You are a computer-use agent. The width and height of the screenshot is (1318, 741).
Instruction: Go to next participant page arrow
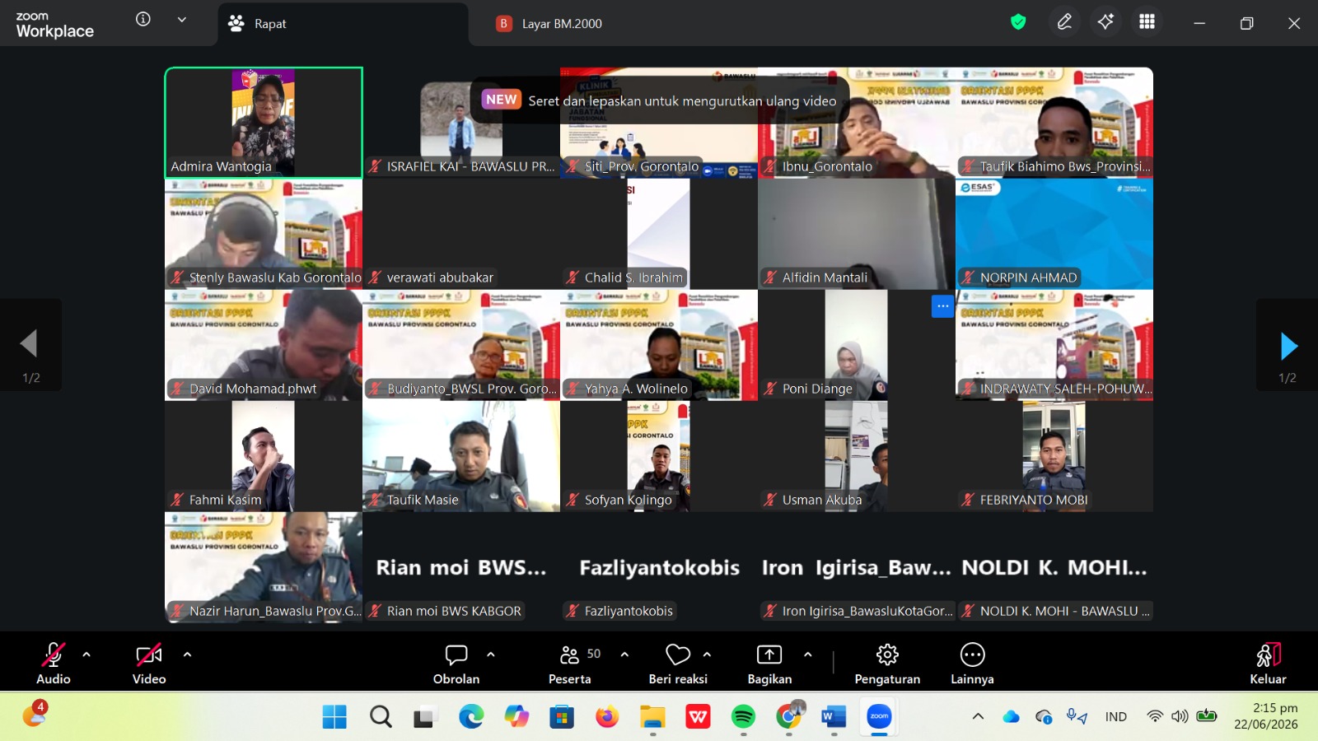click(x=1288, y=347)
